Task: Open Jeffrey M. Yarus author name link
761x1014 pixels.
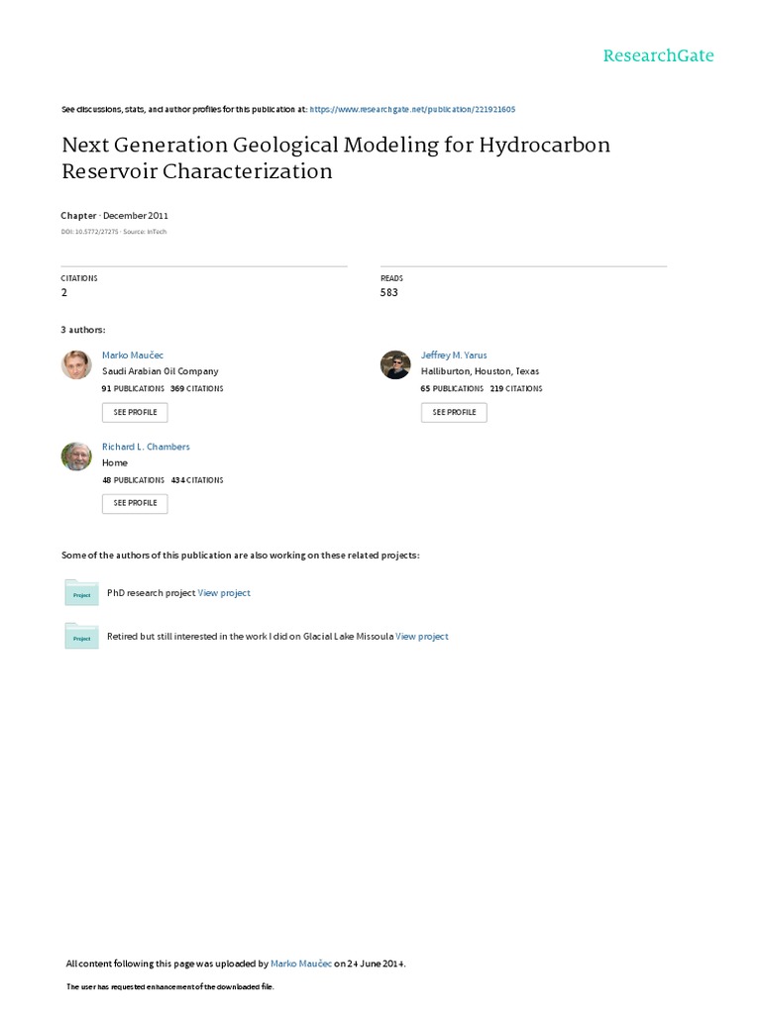Action: [x=454, y=355]
